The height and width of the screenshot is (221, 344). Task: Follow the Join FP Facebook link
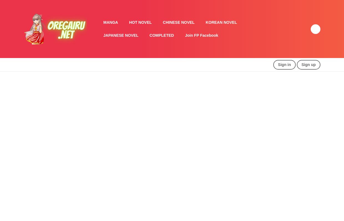pyautogui.click(x=201, y=35)
